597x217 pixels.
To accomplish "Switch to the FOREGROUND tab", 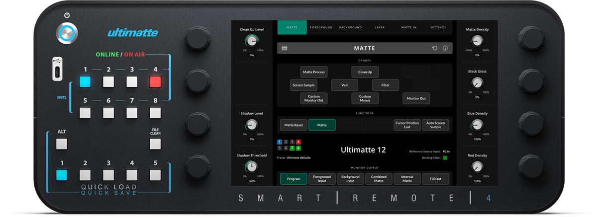I will point(321,27).
